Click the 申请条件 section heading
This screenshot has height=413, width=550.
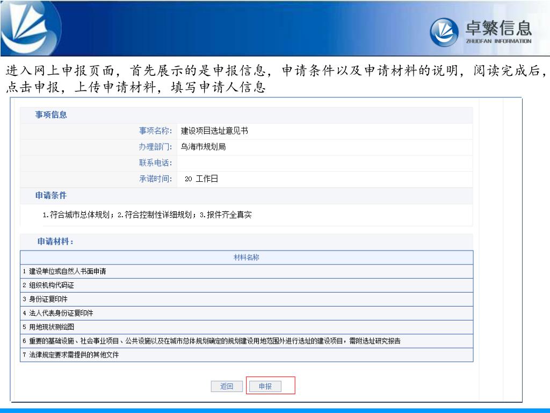51,195
